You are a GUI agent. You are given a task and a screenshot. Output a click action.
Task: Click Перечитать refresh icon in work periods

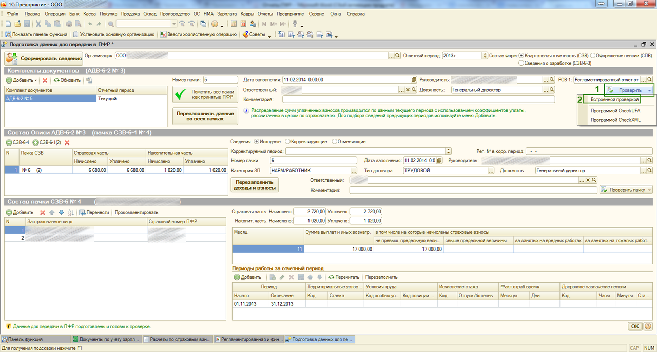(x=332, y=277)
